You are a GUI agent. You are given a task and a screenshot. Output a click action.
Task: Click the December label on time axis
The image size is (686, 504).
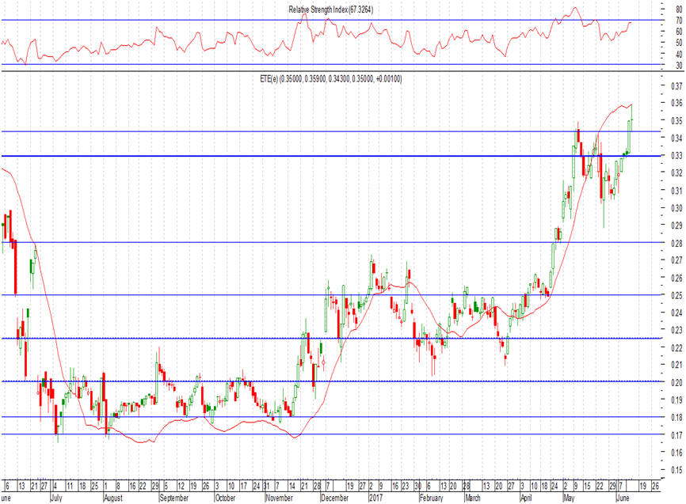(x=334, y=499)
